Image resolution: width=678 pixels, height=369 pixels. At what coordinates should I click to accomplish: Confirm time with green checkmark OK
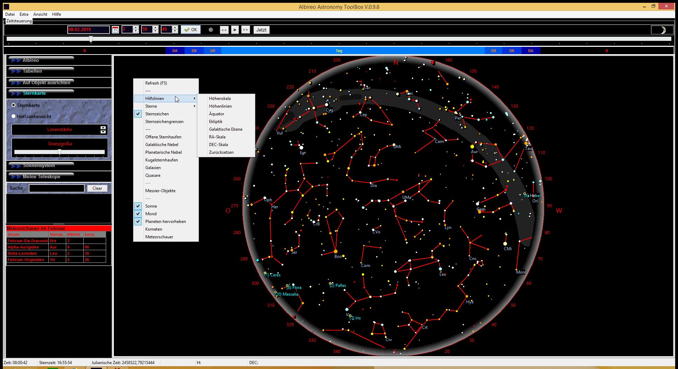pyautogui.click(x=191, y=30)
